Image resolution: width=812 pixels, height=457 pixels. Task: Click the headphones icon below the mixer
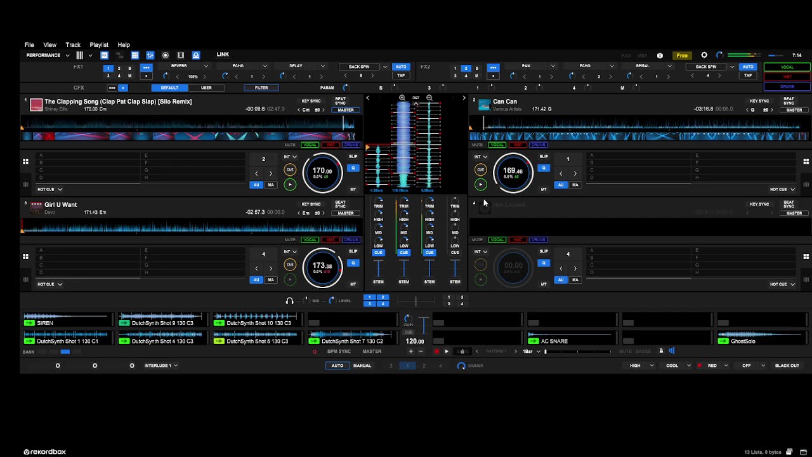pyautogui.click(x=290, y=301)
